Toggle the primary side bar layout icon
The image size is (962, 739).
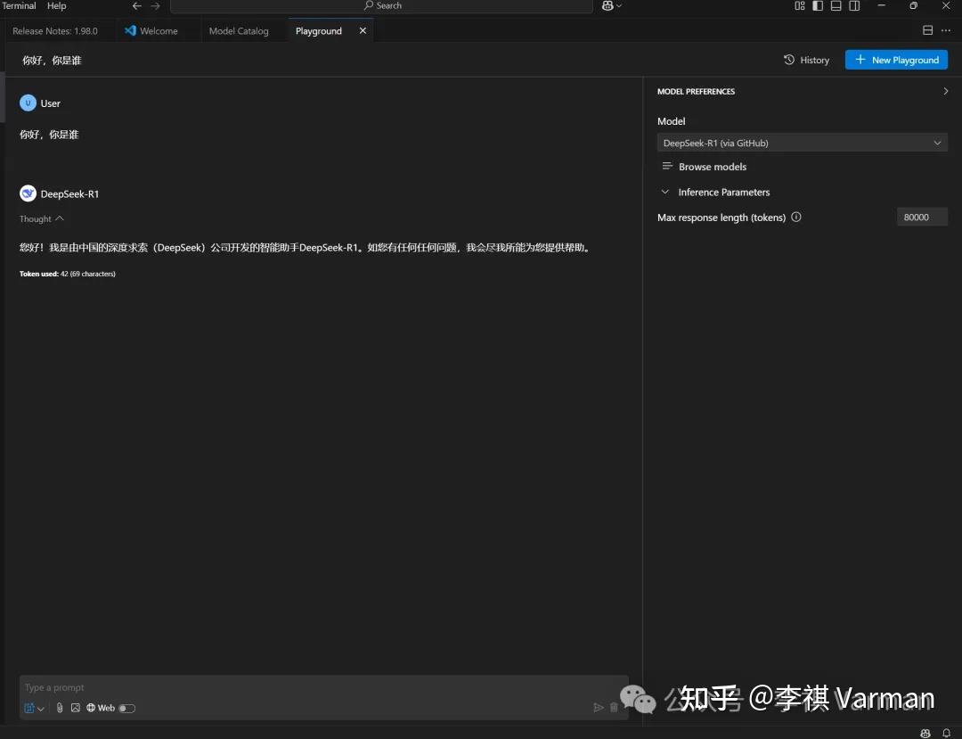pyautogui.click(x=817, y=5)
